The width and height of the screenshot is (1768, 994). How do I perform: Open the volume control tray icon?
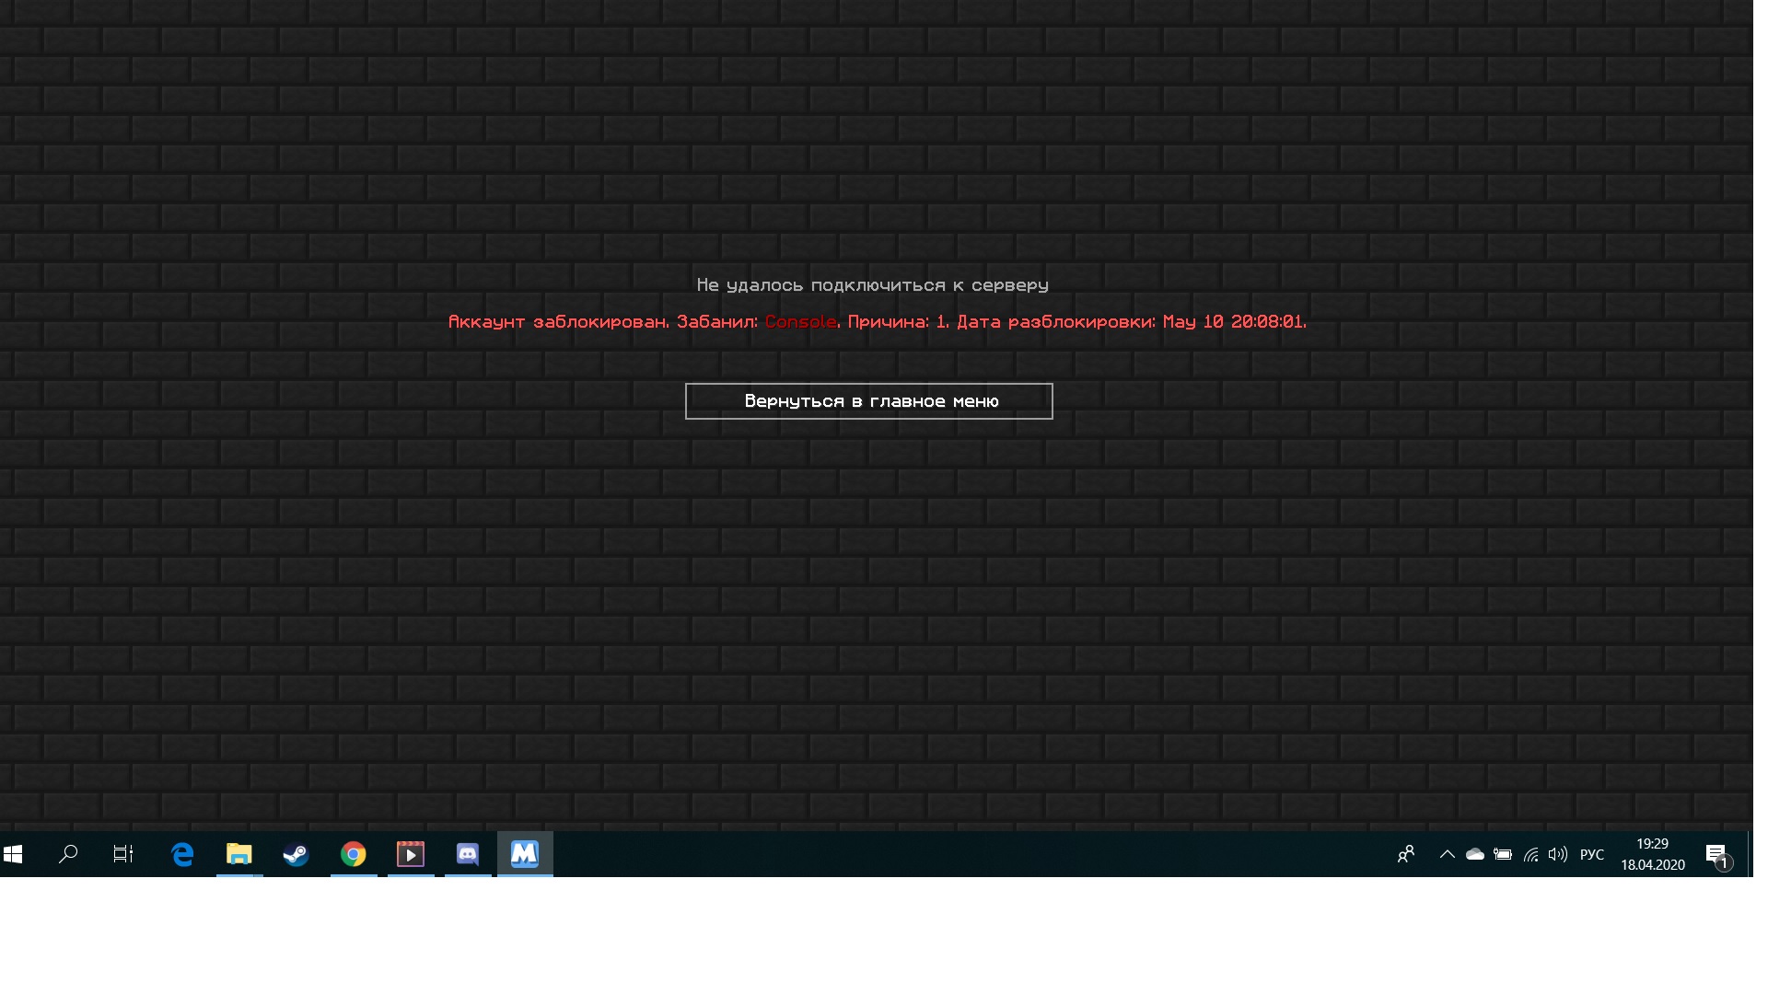(x=1558, y=854)
